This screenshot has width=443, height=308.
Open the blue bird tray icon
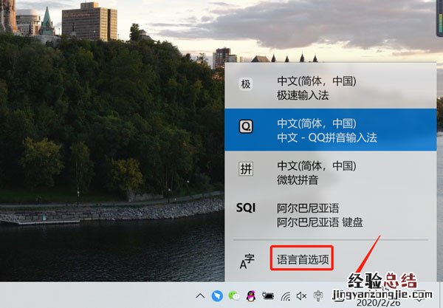(217, 296)
